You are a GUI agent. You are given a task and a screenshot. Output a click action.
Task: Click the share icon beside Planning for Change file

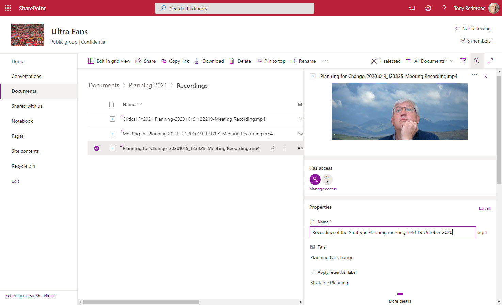(x=272, y=148)
